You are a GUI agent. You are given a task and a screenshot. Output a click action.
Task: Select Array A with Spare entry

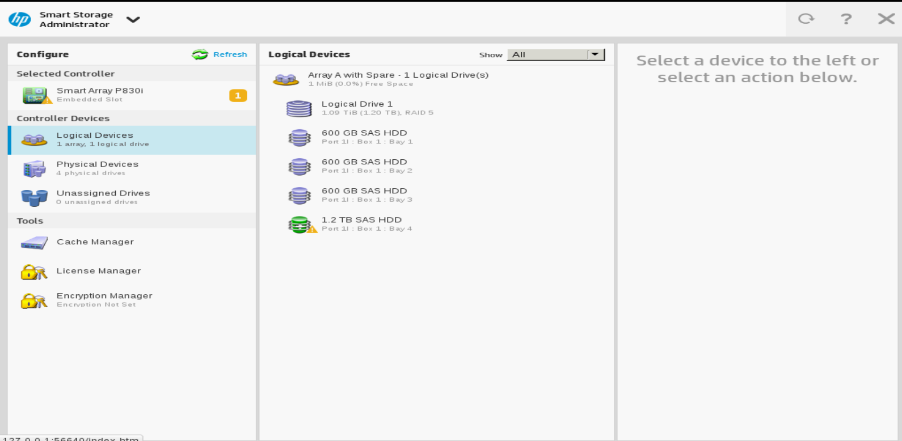tap(437, 79)
